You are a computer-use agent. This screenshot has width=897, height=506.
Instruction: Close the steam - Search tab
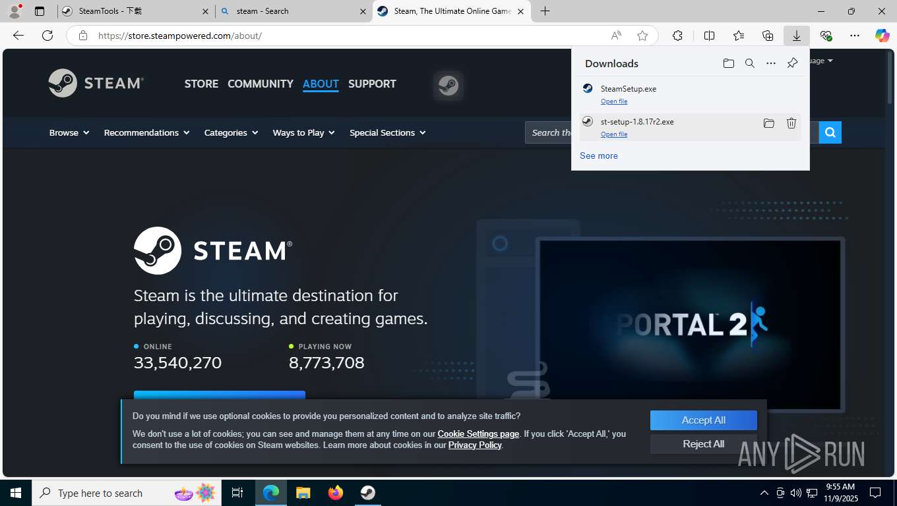(363, 11)
